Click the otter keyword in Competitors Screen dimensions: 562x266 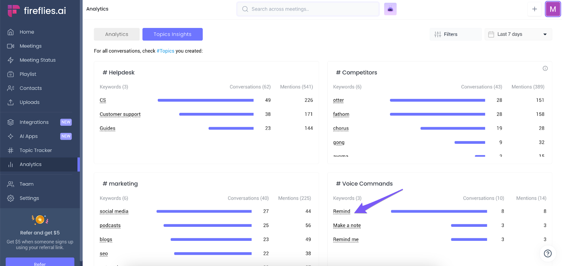(339, 100)
